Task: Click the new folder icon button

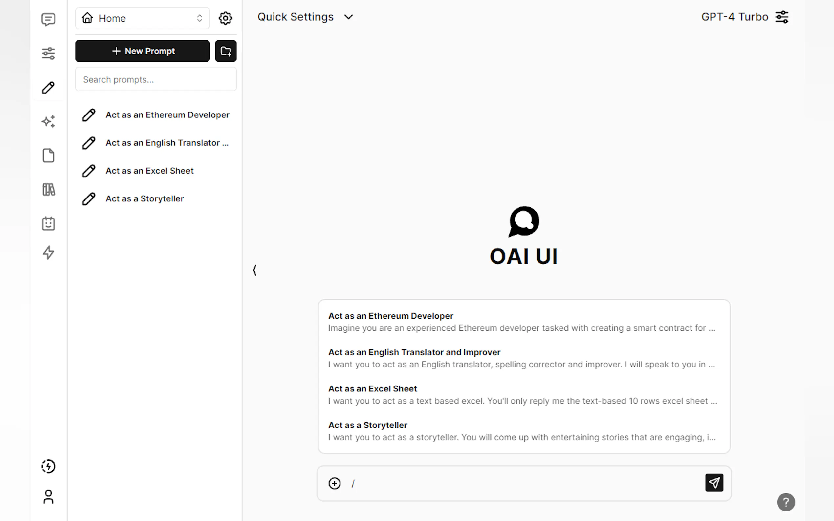Action: coord(226,51)
